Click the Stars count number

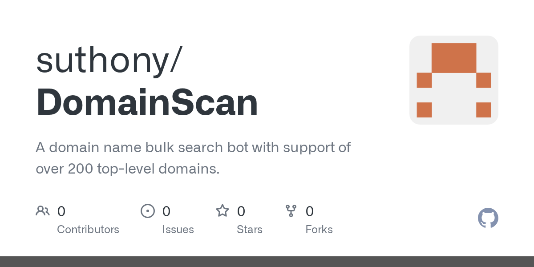coord(241,211)
